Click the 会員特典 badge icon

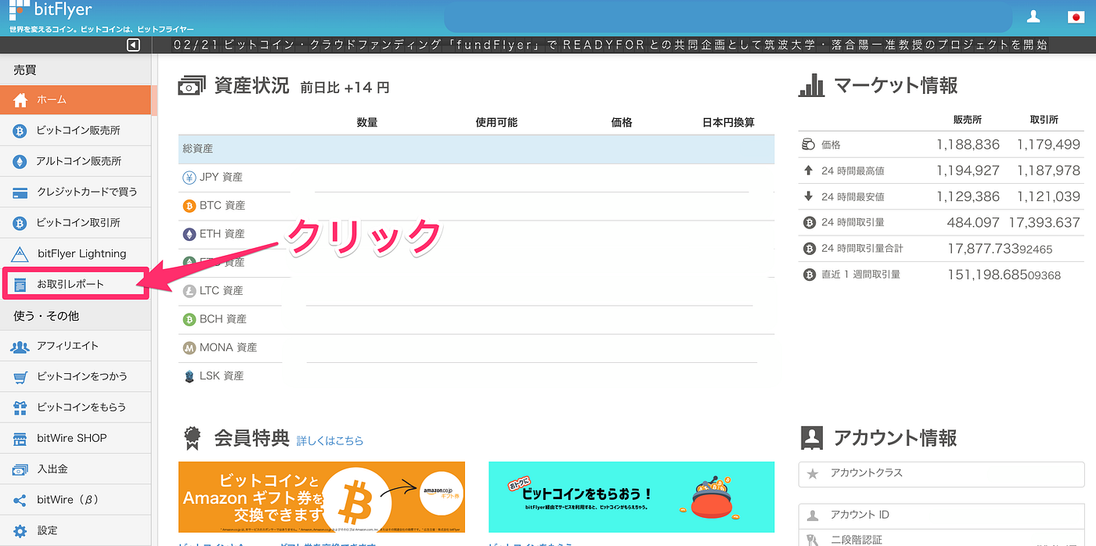point(191,439)
